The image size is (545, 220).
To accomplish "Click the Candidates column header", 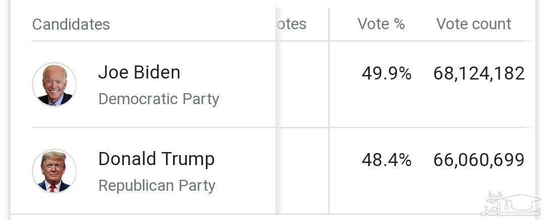I will [x=71, y=24].
